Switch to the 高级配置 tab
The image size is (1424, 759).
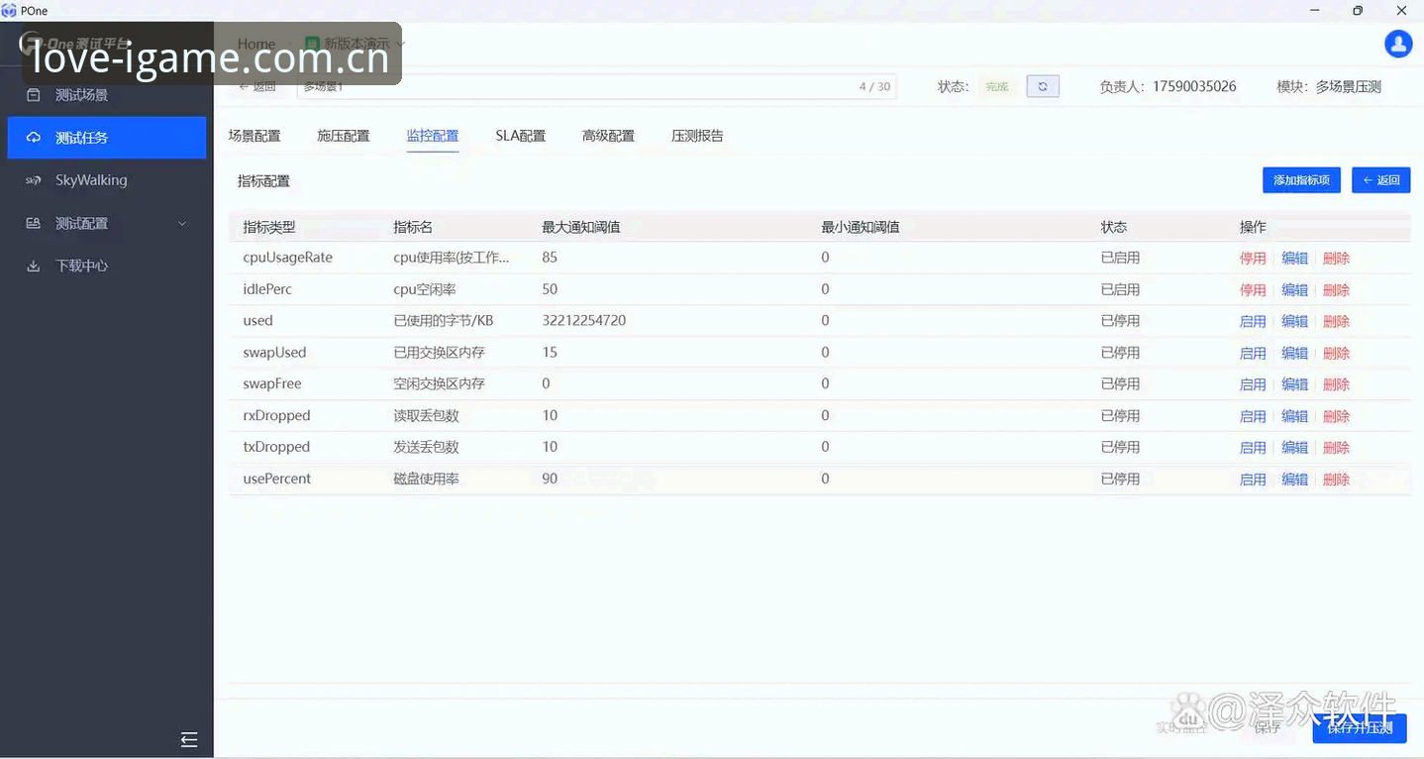[608, 136]
